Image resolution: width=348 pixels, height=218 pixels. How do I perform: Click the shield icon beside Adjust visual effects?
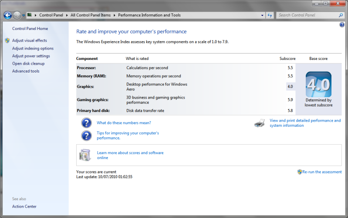pyautogui.click(x=7, y=40)
